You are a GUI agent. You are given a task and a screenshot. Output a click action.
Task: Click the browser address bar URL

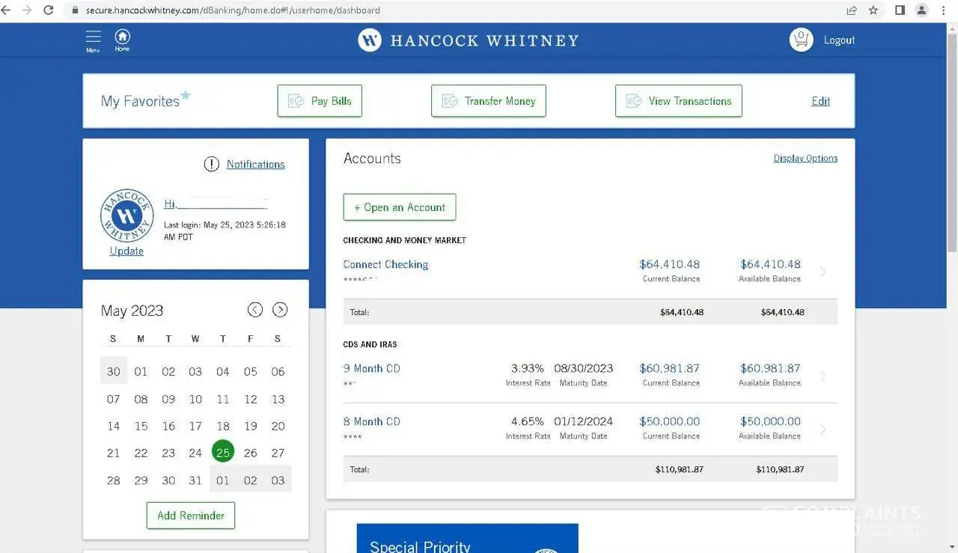pos(233,10)
